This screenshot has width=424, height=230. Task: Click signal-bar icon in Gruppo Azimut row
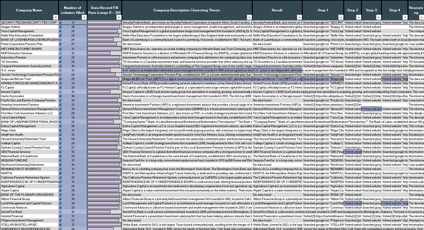[x=60, y=27]
